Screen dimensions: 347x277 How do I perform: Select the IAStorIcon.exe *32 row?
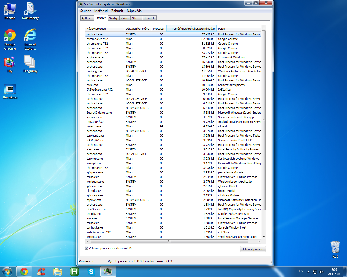tap(173, 90)
